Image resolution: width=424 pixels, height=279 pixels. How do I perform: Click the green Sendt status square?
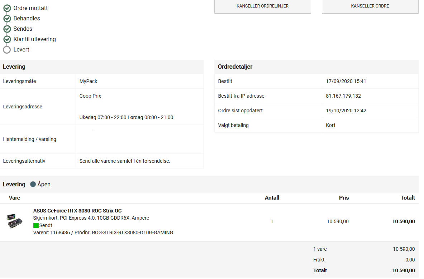point(36,225)
